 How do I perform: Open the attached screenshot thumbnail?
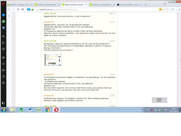pos(53,61)
